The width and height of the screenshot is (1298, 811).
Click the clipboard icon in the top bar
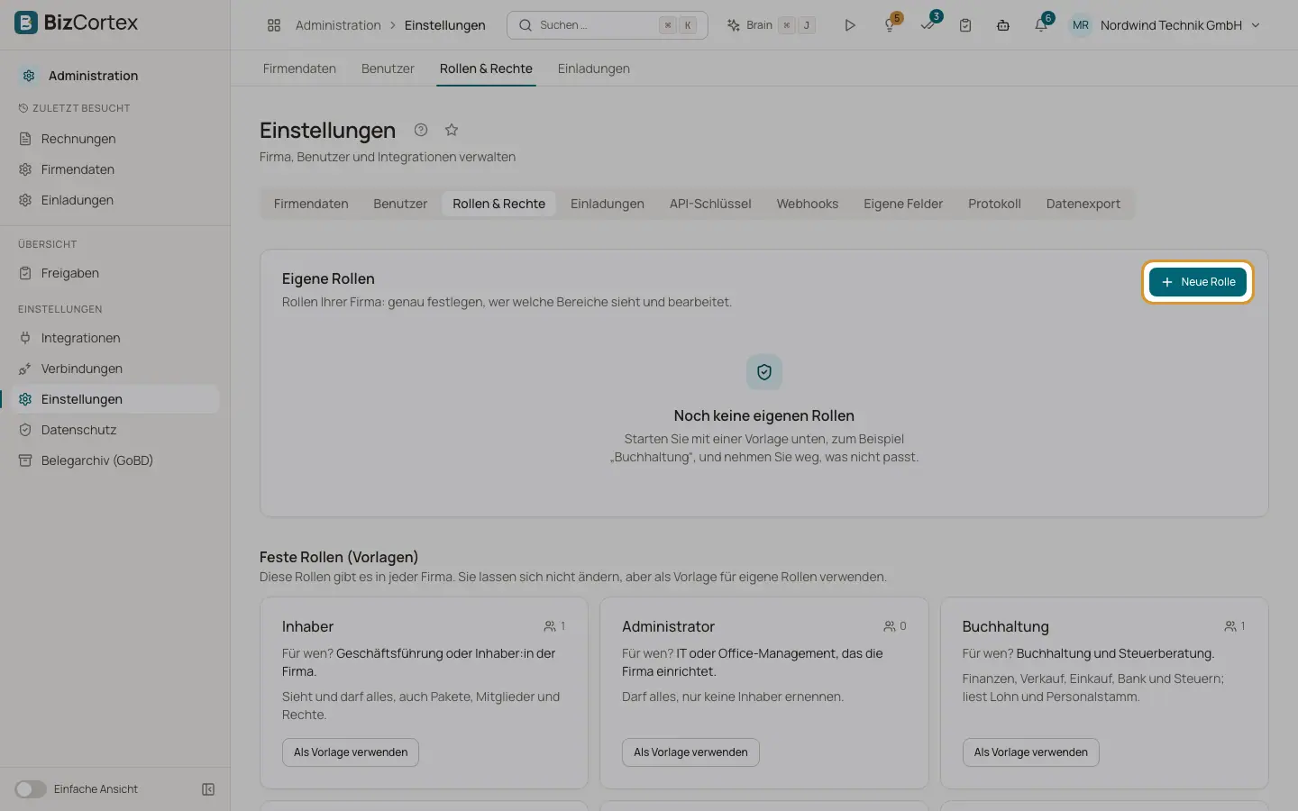pyautogui.click(x=965, y=25)
